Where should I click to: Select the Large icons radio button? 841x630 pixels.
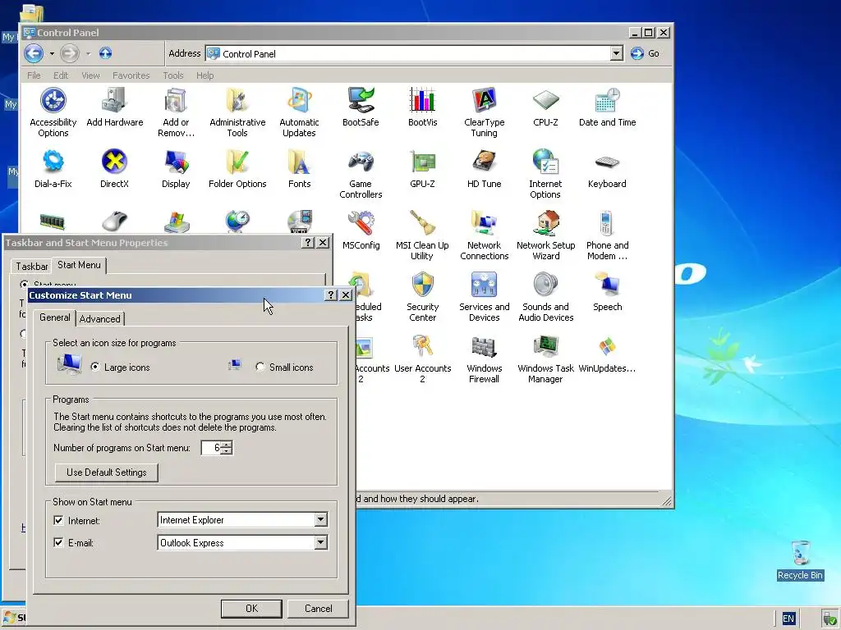(95, 367)
